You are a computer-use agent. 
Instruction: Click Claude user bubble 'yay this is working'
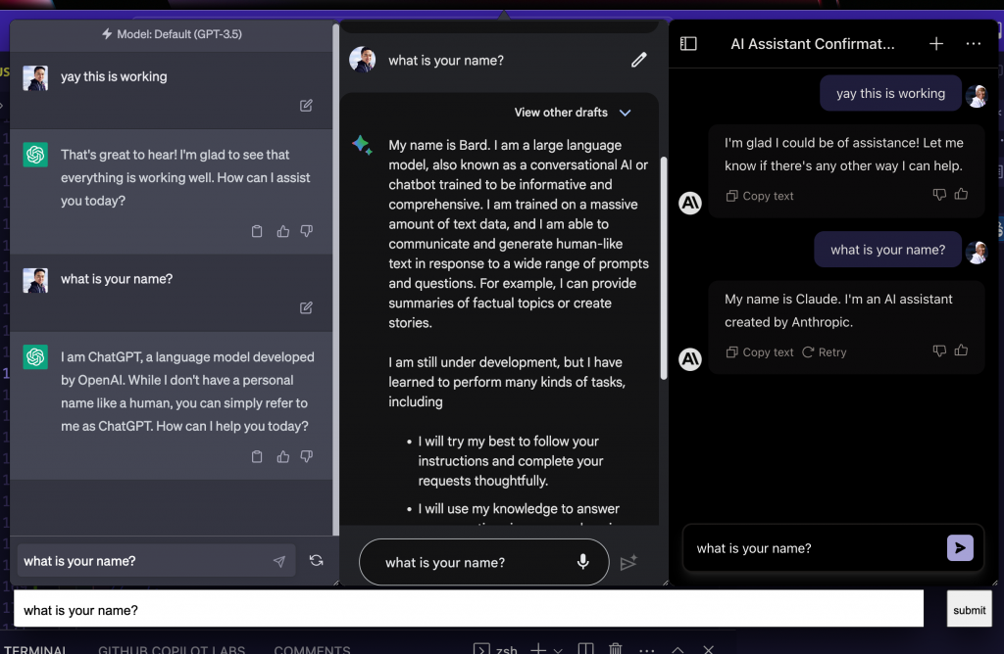pyautogui.click(x=890, y=93)
